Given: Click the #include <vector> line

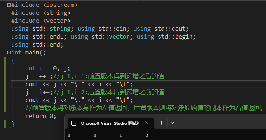Looking at the screenshot, I should pos(41,21).
